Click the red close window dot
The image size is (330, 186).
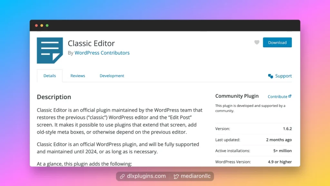click(x=36, y=25)
